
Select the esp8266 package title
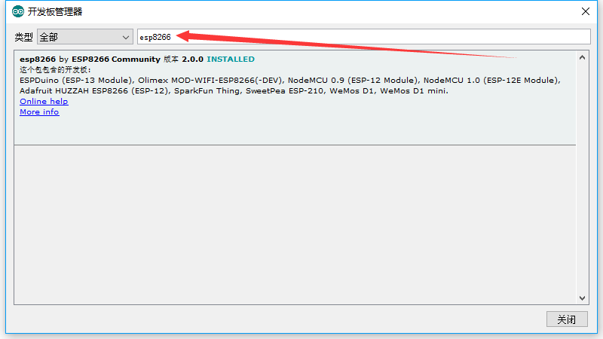[38, 59]
